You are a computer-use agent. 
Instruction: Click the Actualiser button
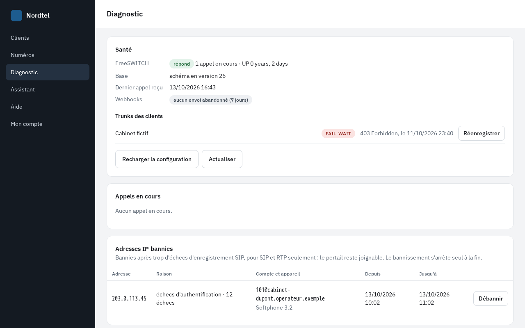tap(222, 159)
